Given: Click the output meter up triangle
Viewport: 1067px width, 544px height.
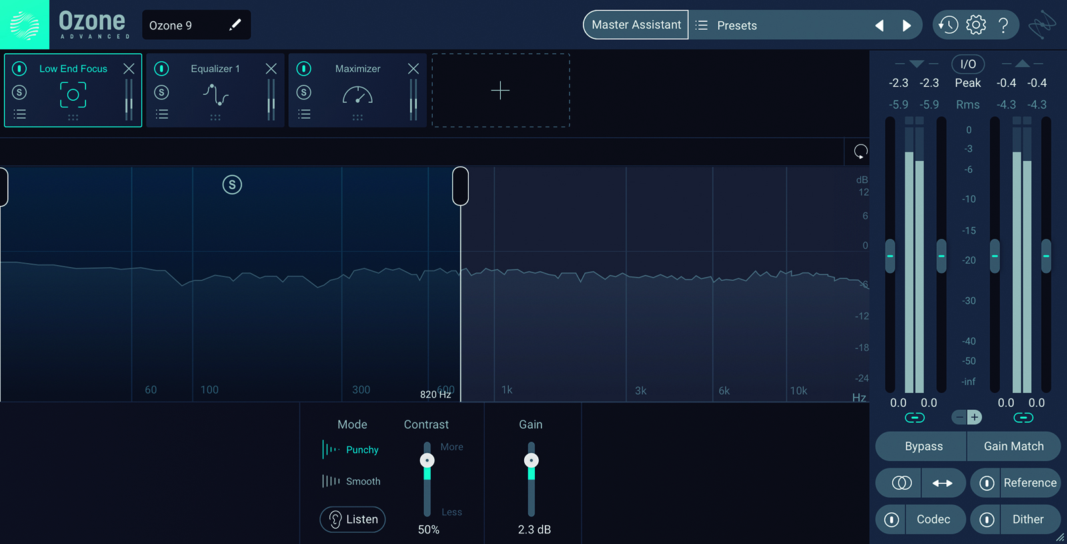Looking at the screenshot, I should pyautogui.click(x=1022, y=63).
